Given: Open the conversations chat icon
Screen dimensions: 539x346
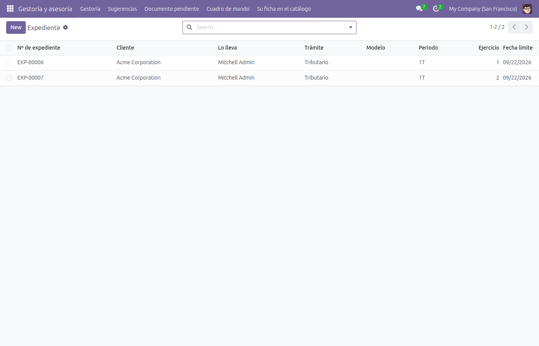Looking at the screenshot, I should point(419,8).
